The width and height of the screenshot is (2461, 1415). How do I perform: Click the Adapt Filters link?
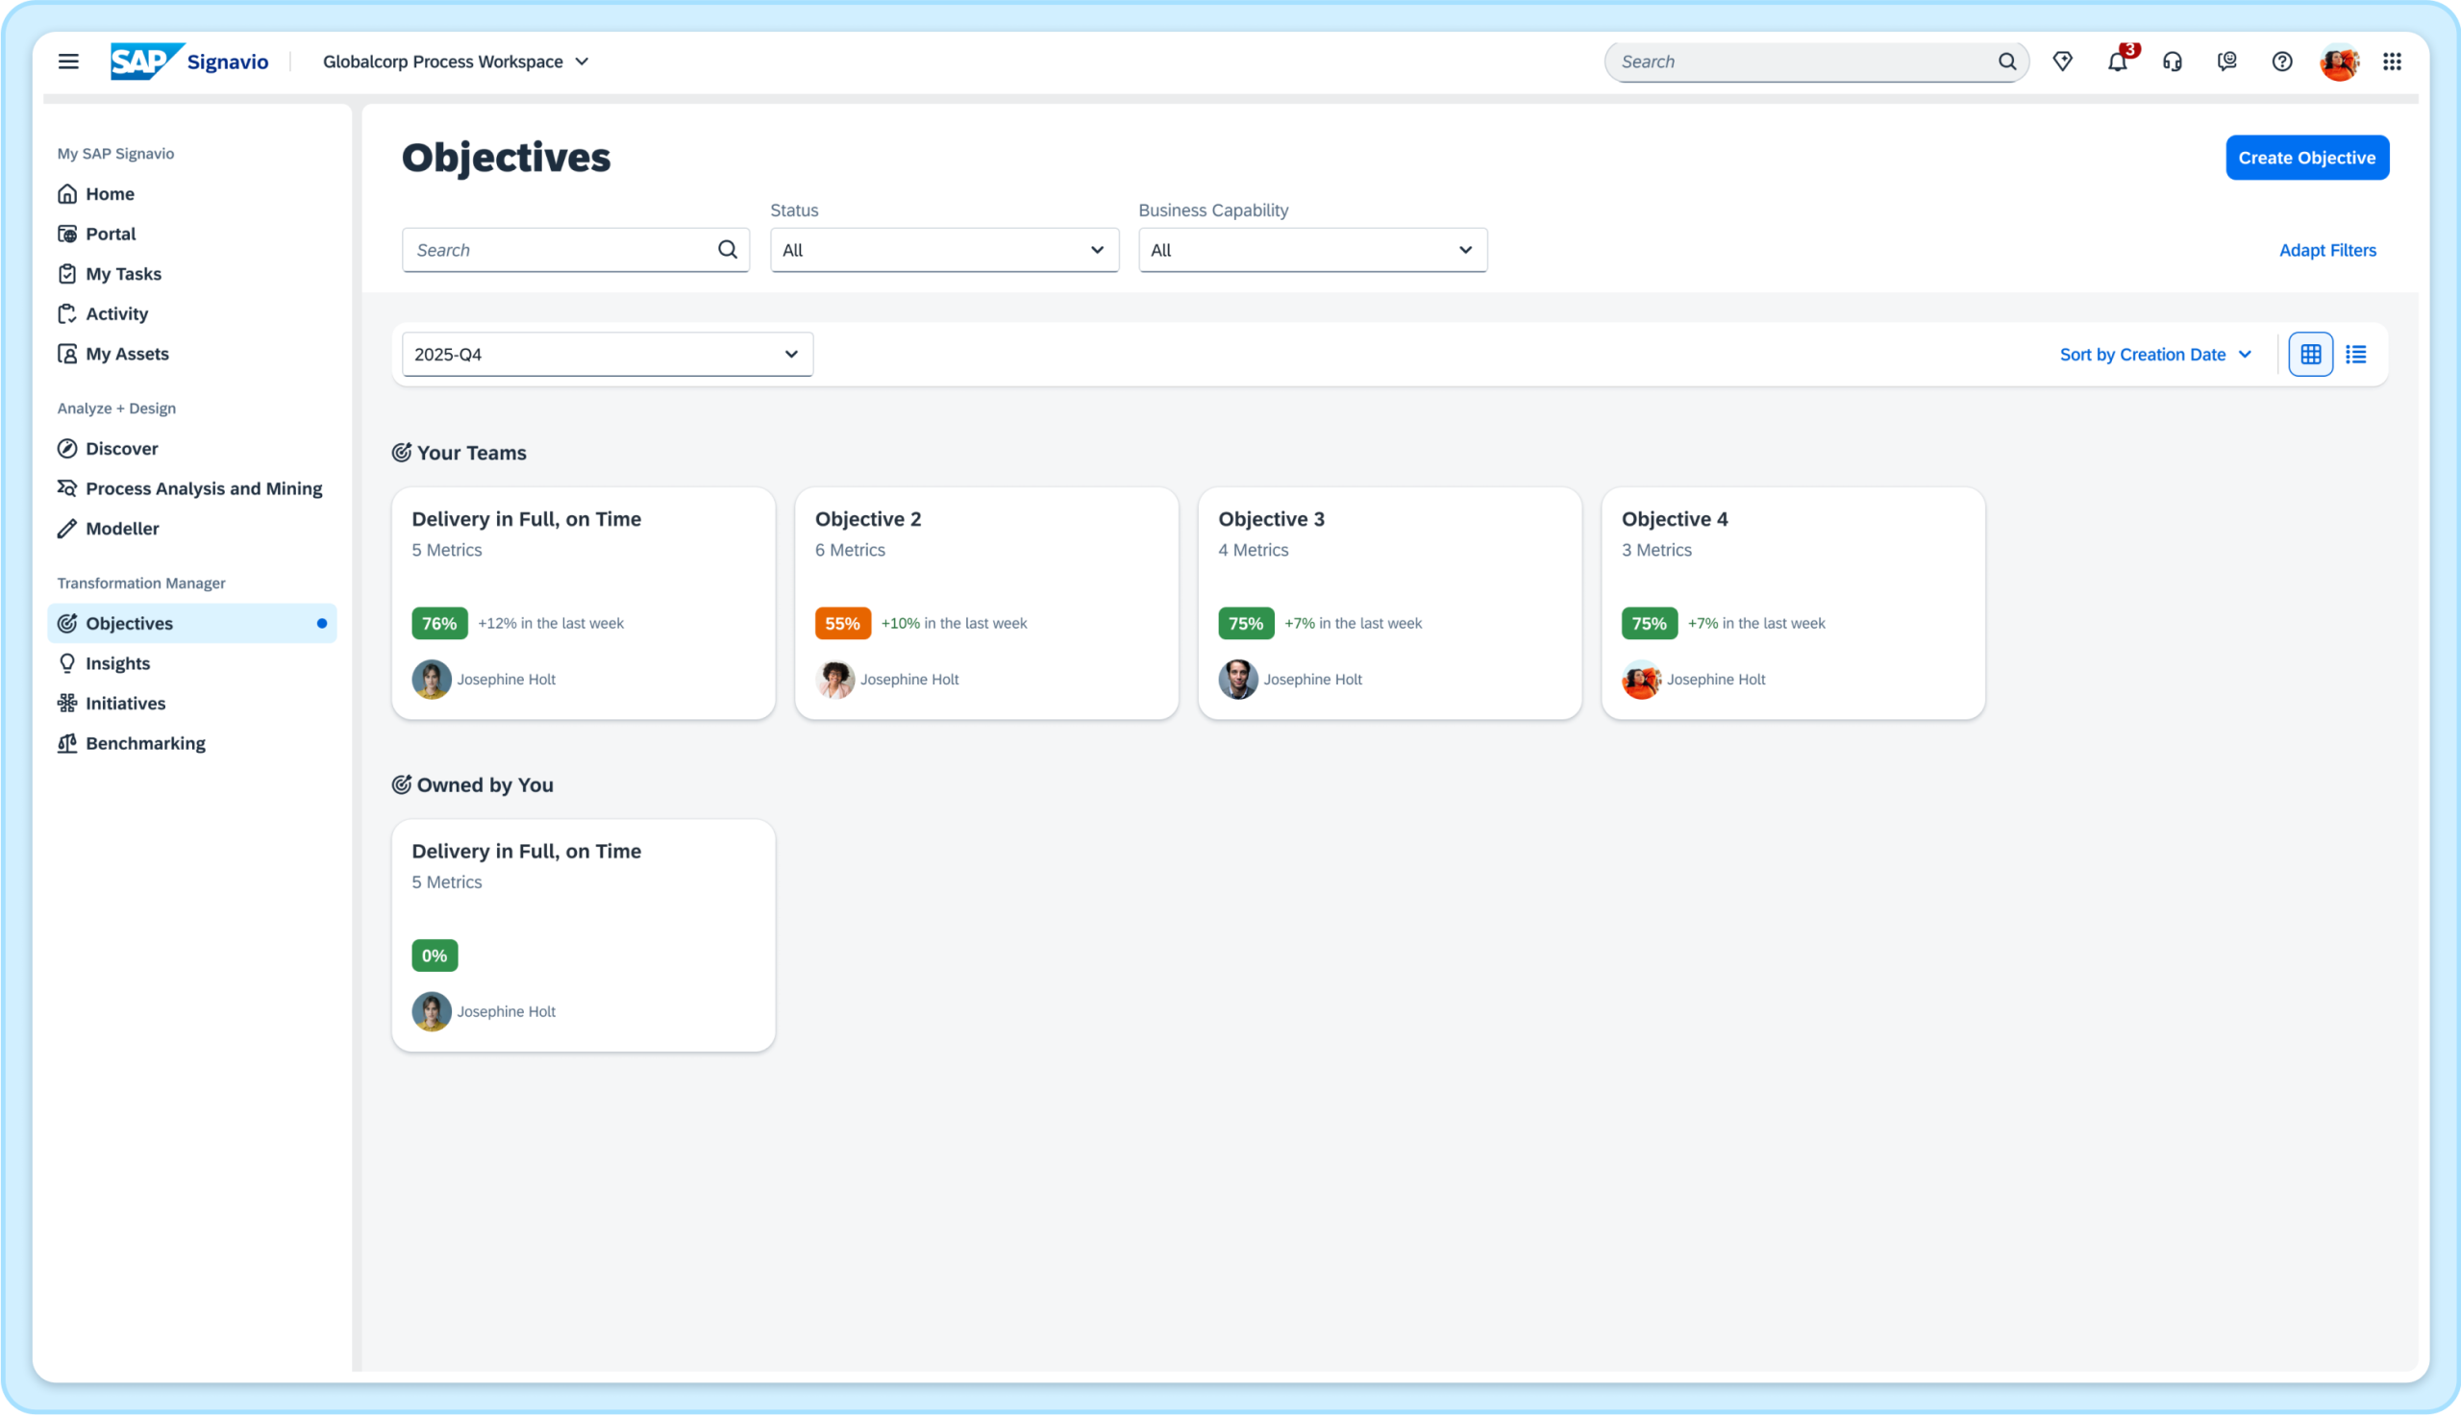2327,250
